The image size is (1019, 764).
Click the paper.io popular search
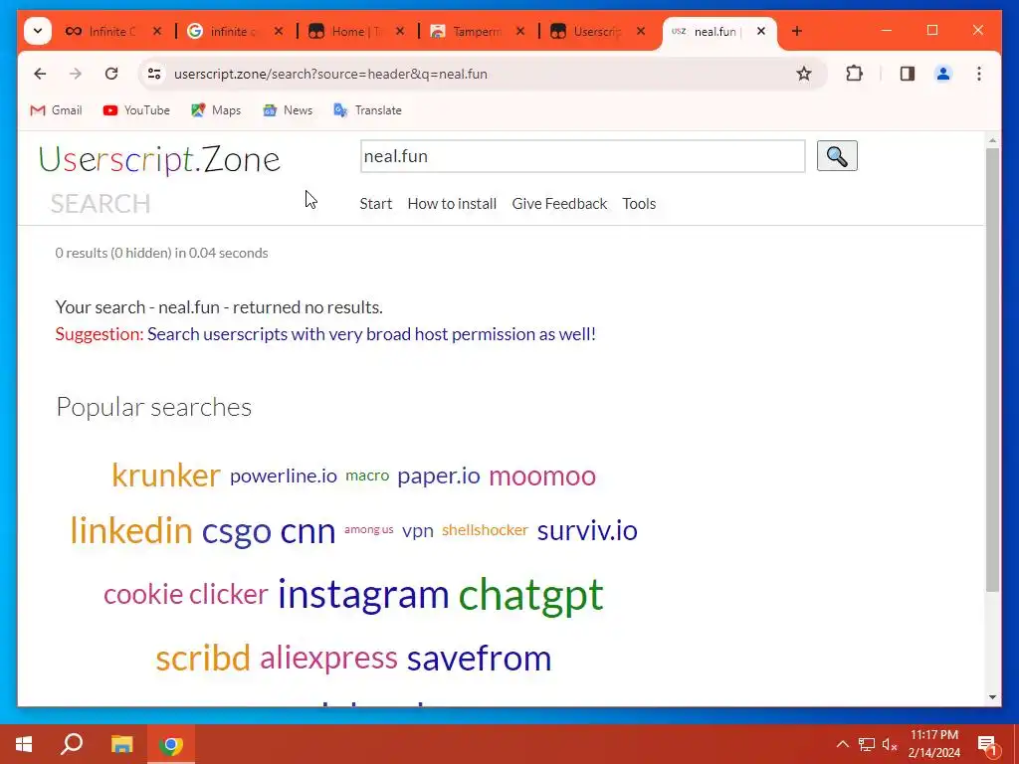tap(439, 477)
